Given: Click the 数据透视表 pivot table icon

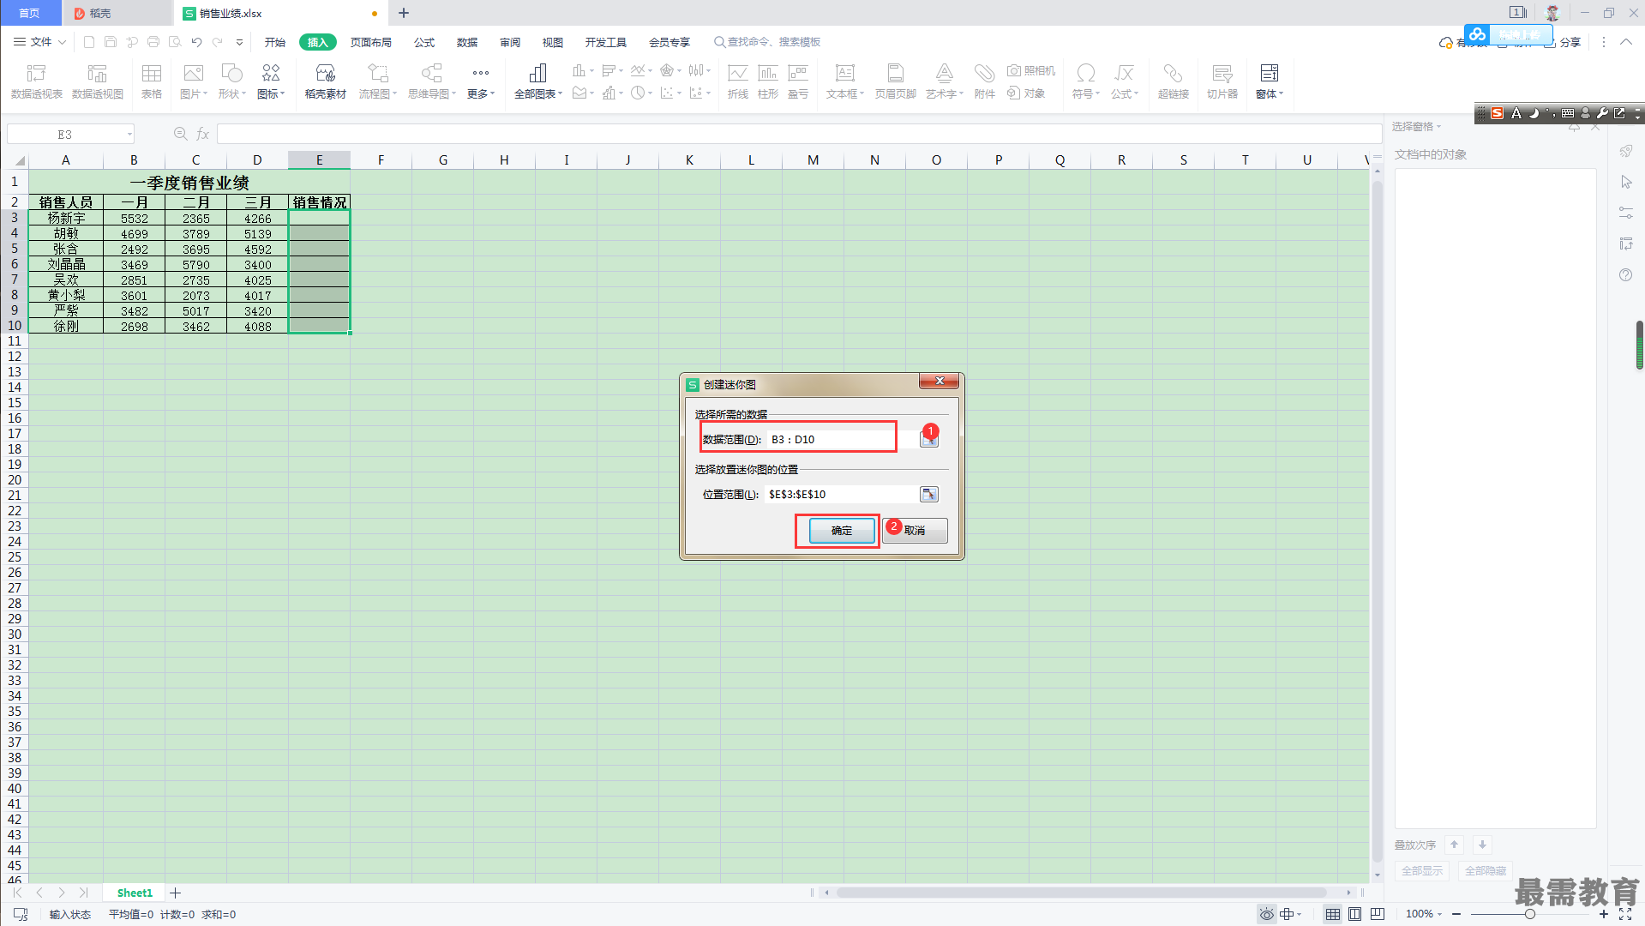Looking at the screenshot, I should (36, 81).
